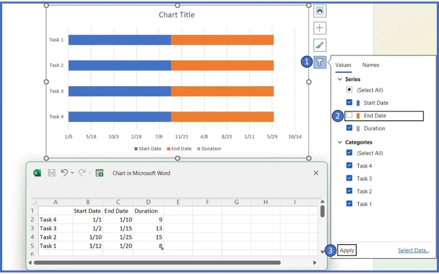This screenshot has width=439, height=274.
Task: Select the Start Date legend entry
Action: point(148,149)
